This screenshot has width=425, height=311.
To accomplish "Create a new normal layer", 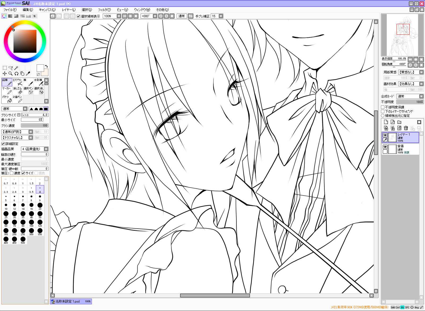I will [386, 122].
